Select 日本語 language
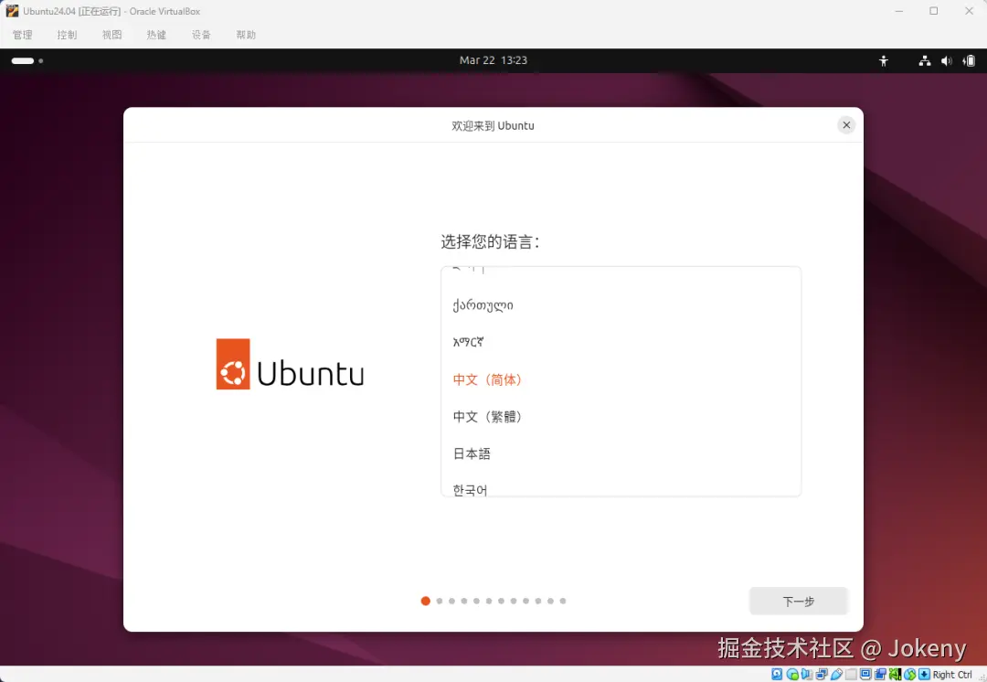Image resolution: width=987 pixels, height=682 pixels. (x=621, y=453)
